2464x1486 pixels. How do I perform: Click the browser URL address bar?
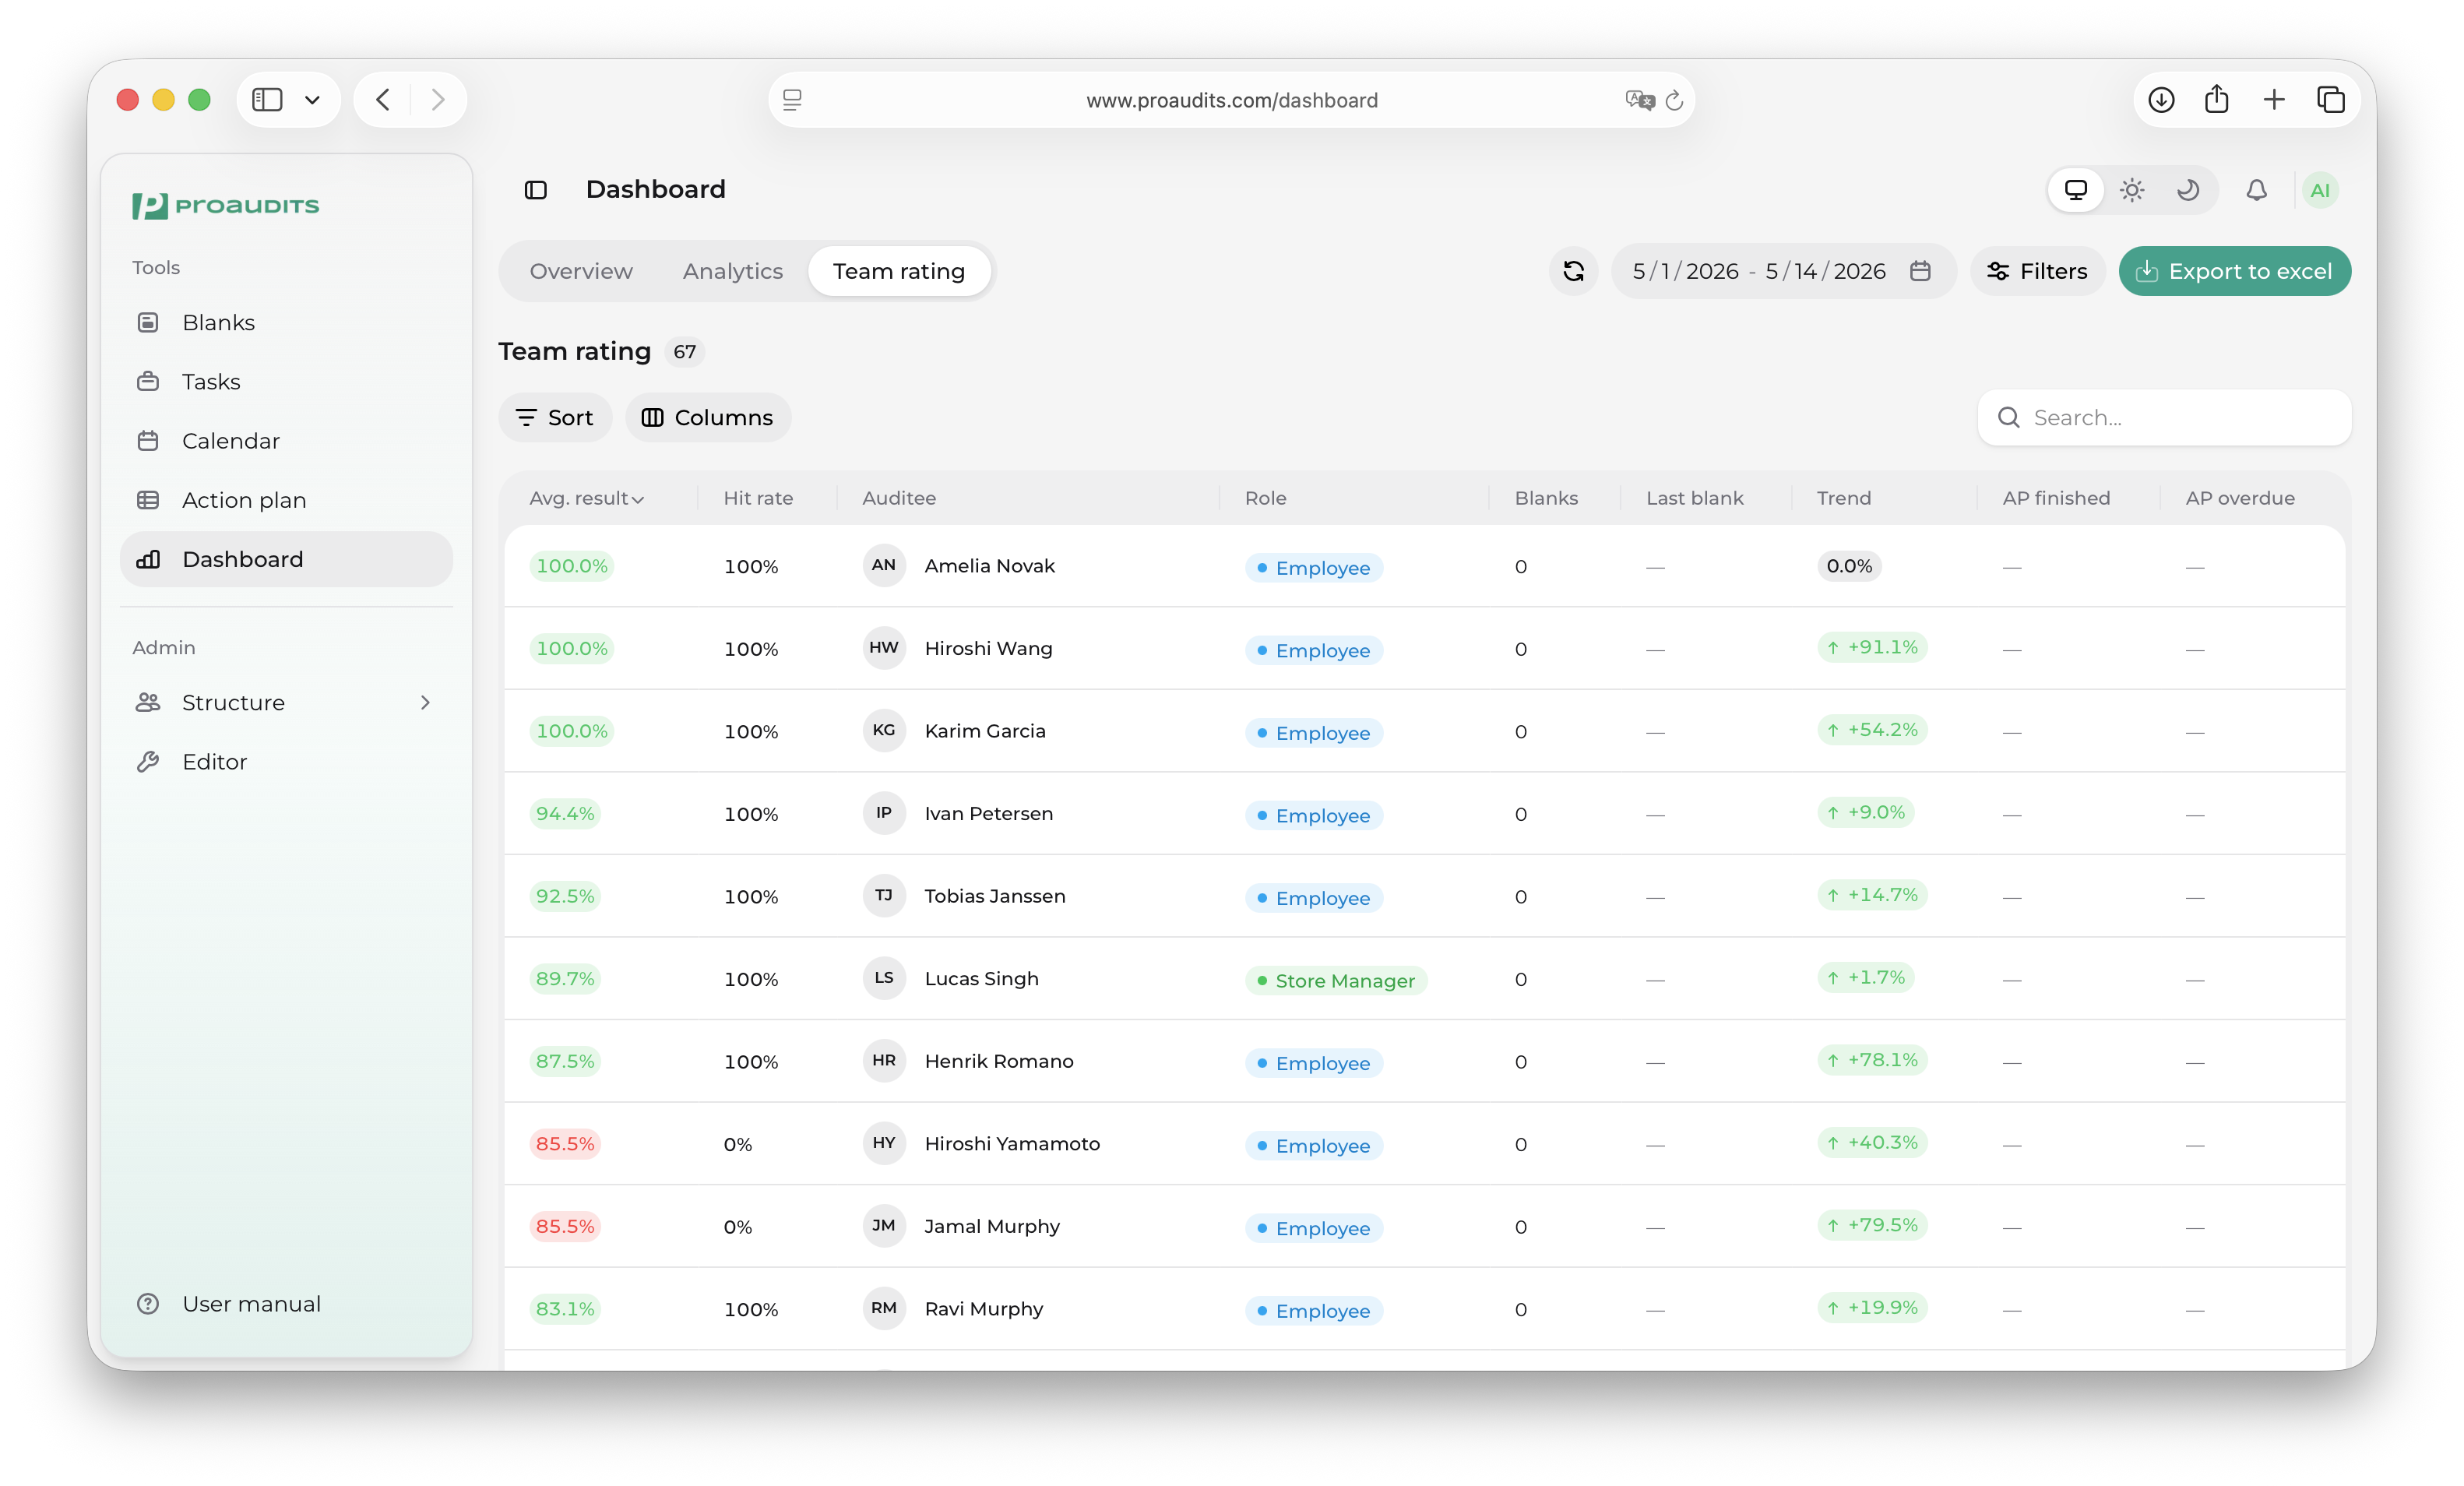point(1231,99)
